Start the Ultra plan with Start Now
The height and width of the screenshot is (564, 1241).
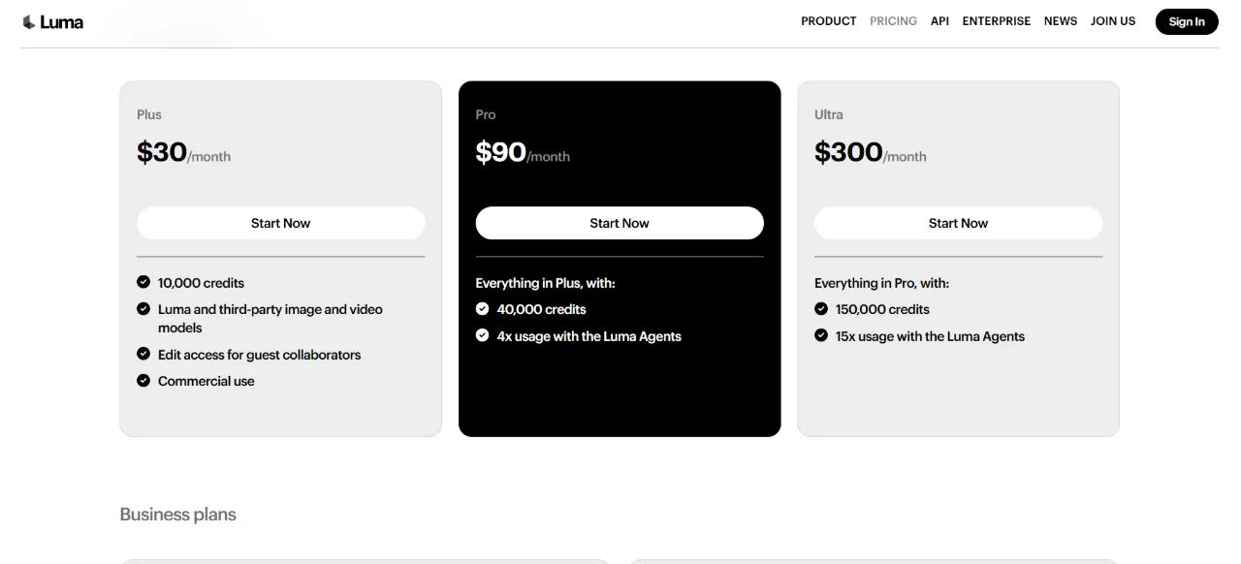[x=958, y=223]
